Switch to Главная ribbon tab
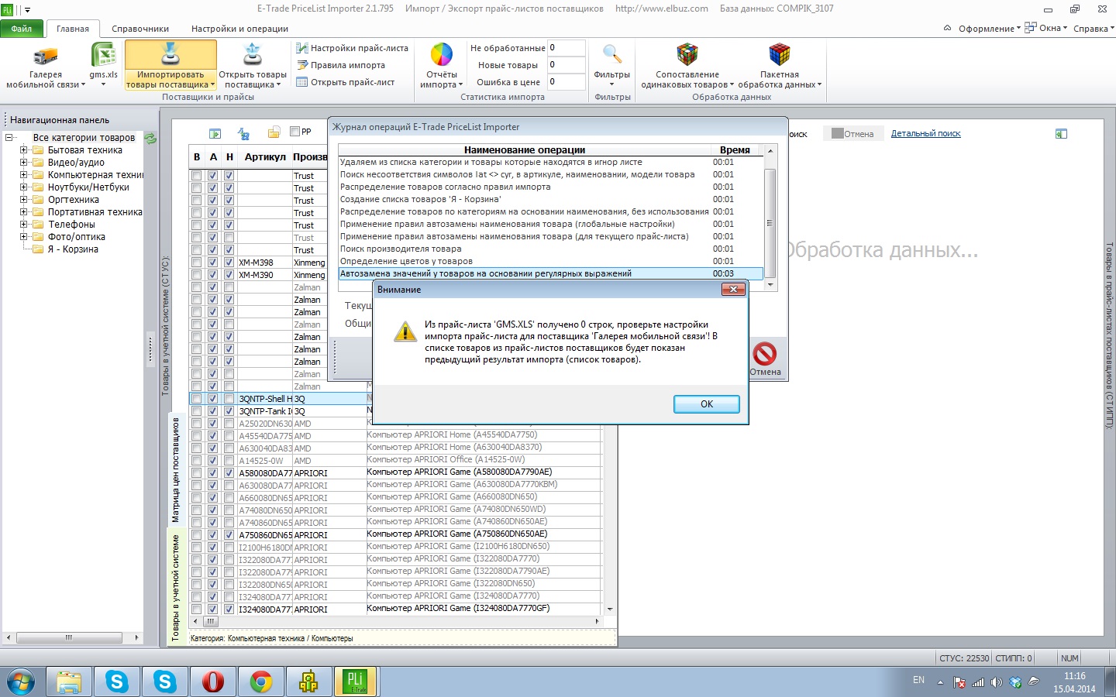This screenshot has width=1116, height=697. pyautogui.click(x=73, y=29)
